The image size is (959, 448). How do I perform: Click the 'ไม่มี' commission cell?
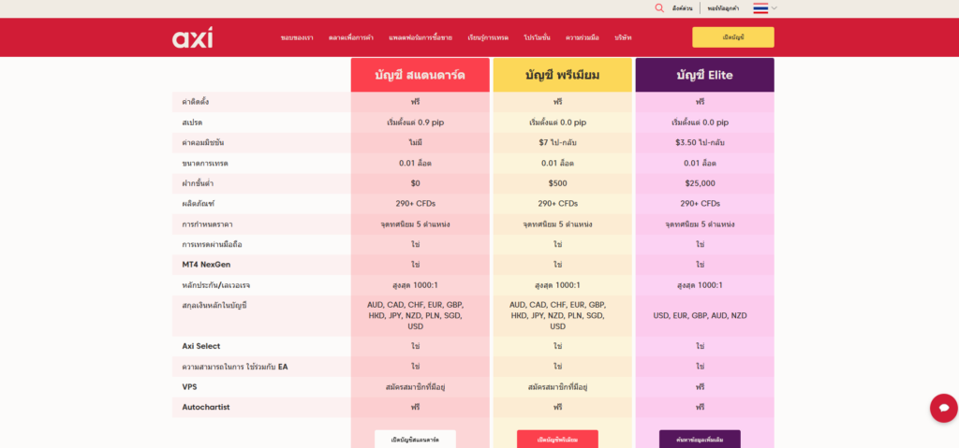415,142
